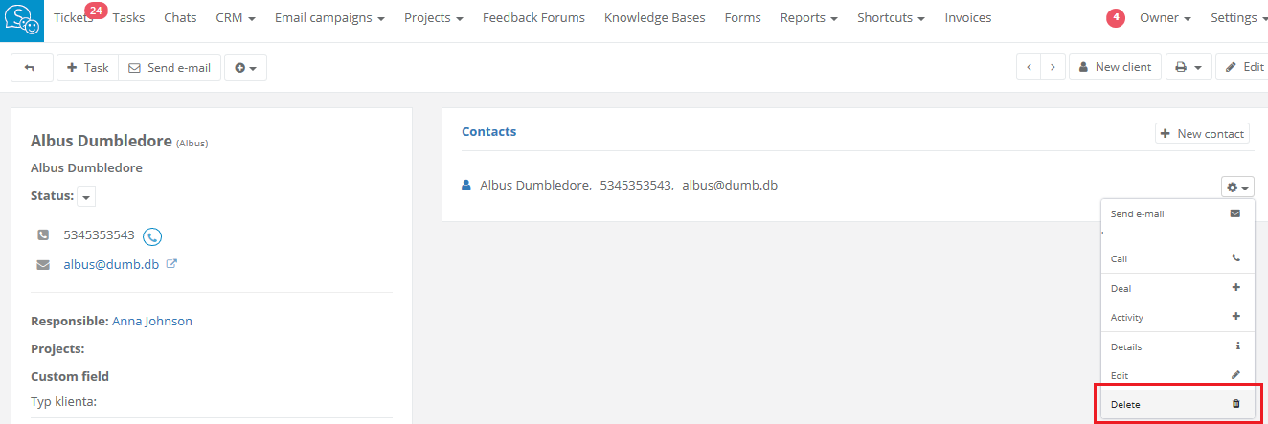1268x424 pixels.
Task: Go to previous client arrow
Action: click(x=1029, y=68)
